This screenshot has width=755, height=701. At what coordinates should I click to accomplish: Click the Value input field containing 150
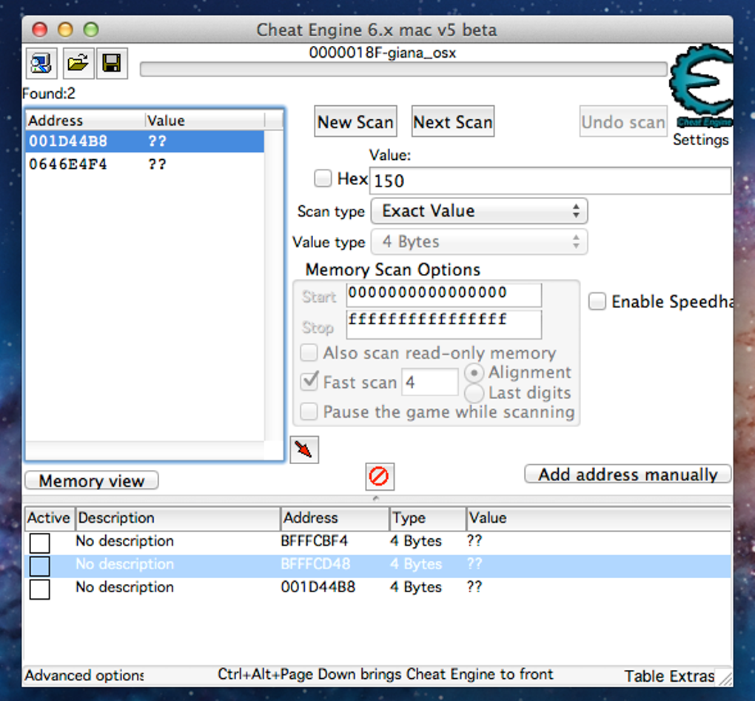point(551,181)
